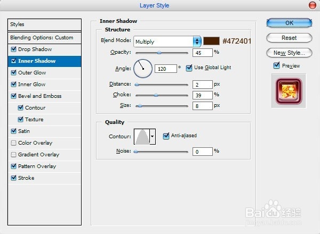Select the Bevel and Emboss label
320x234 pixels.
pyautogui.click(x=40, y=96)
